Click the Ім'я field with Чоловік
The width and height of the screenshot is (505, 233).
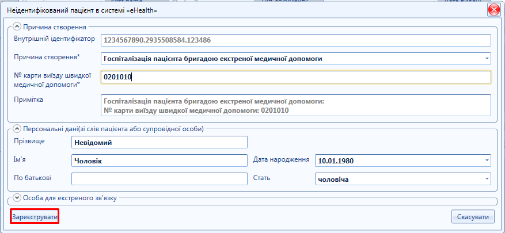(x=160, y=161)
